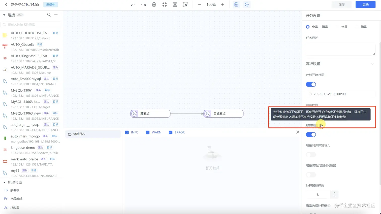Click the AUTO_Gbase8s database icon

pos(5,47)
